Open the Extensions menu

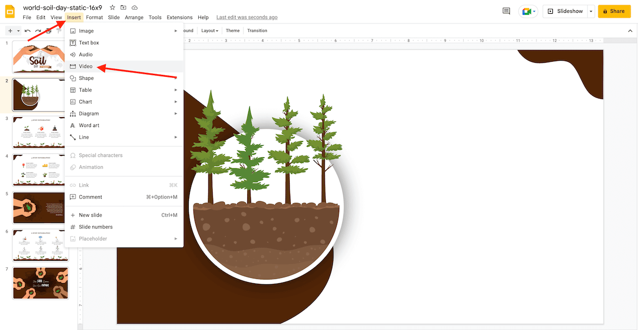click(180, 18)
